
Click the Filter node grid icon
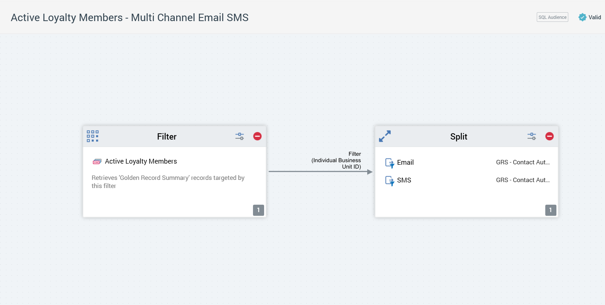pos(92,136)
